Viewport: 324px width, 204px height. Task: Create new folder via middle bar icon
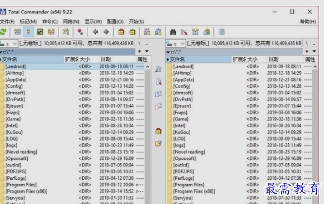(x=158, y=144)
